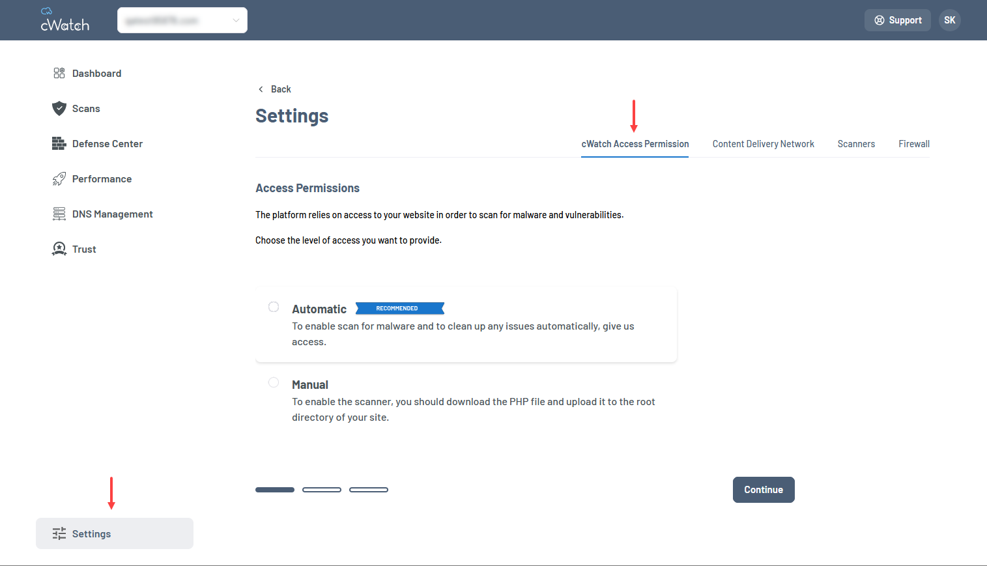Open the website domain dropdown

182,20
